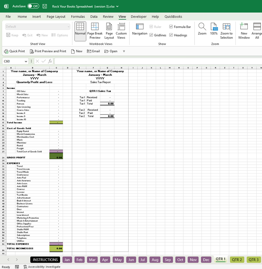Open the Formulas ribbon tab
This screenshot has width=262, height=269.
tap(78, 16)
